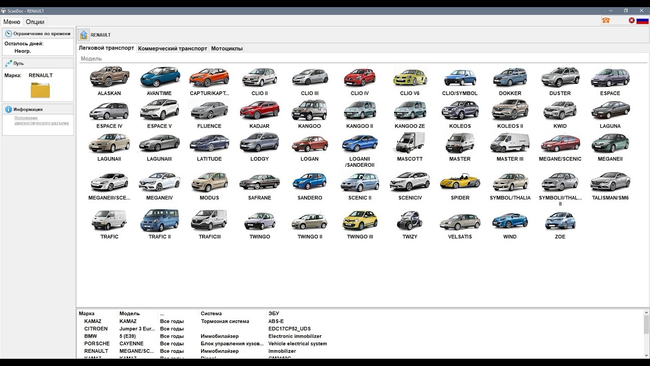Open the DOKKER model
The image size is (650, 366).
click(510, 77)
